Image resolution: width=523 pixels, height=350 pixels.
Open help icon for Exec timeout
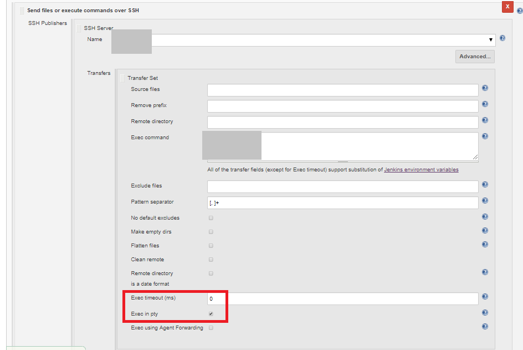[x=485, y=296]
